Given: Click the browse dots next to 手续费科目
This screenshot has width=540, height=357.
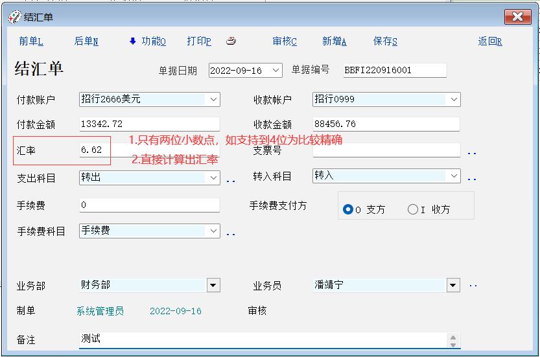Looking at the screenshot, I should (231, 233).
